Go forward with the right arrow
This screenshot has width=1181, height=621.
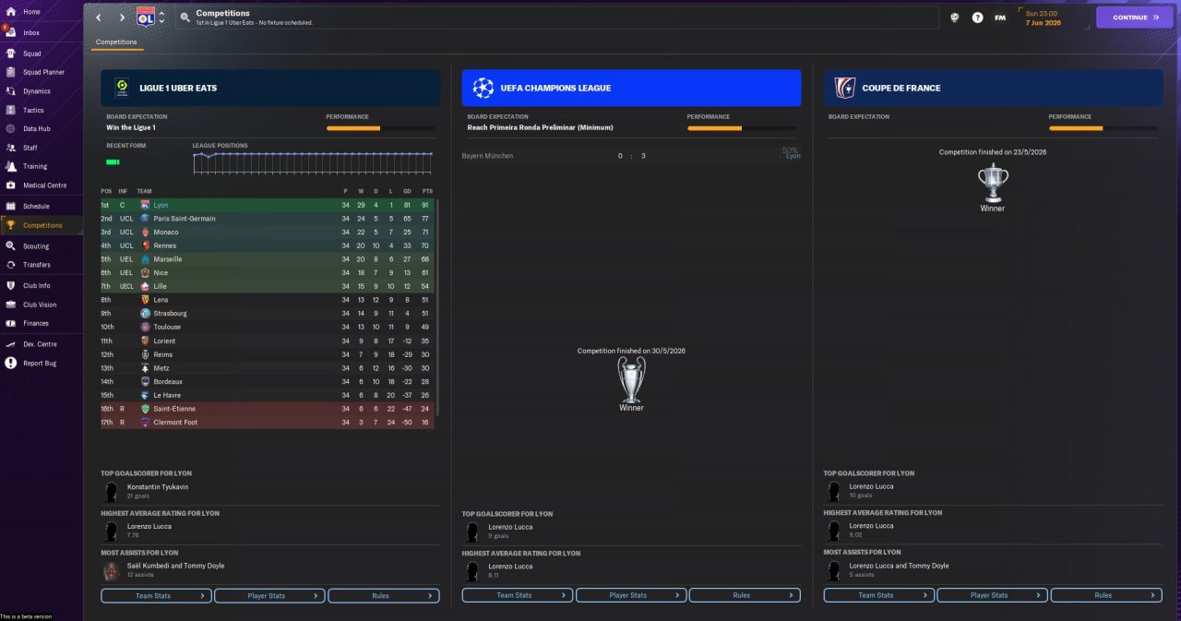tap(122, 18)
